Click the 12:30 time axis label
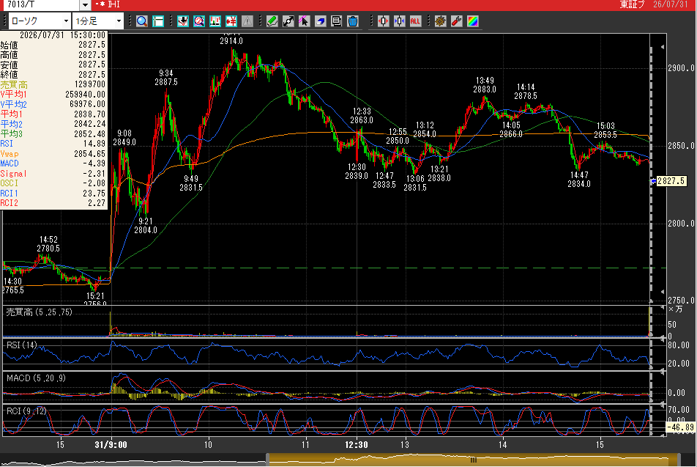 [357, 444]
